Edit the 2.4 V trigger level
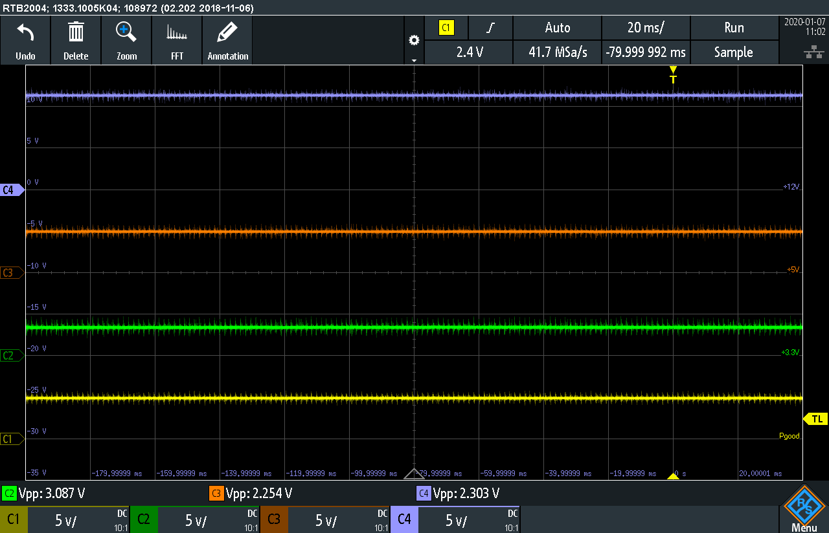829x533 pixels. coord(469,52)
